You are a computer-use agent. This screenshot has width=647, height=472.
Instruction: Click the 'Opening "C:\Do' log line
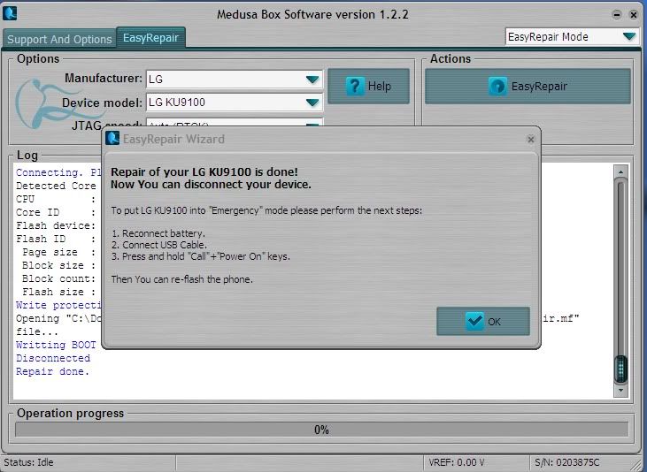(x=58, y=318)
